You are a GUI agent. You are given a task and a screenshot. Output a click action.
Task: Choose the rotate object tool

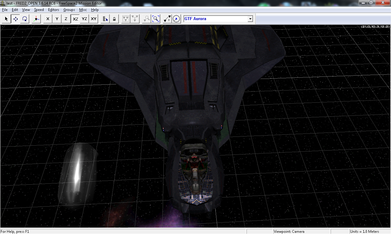tap(25, 19)
